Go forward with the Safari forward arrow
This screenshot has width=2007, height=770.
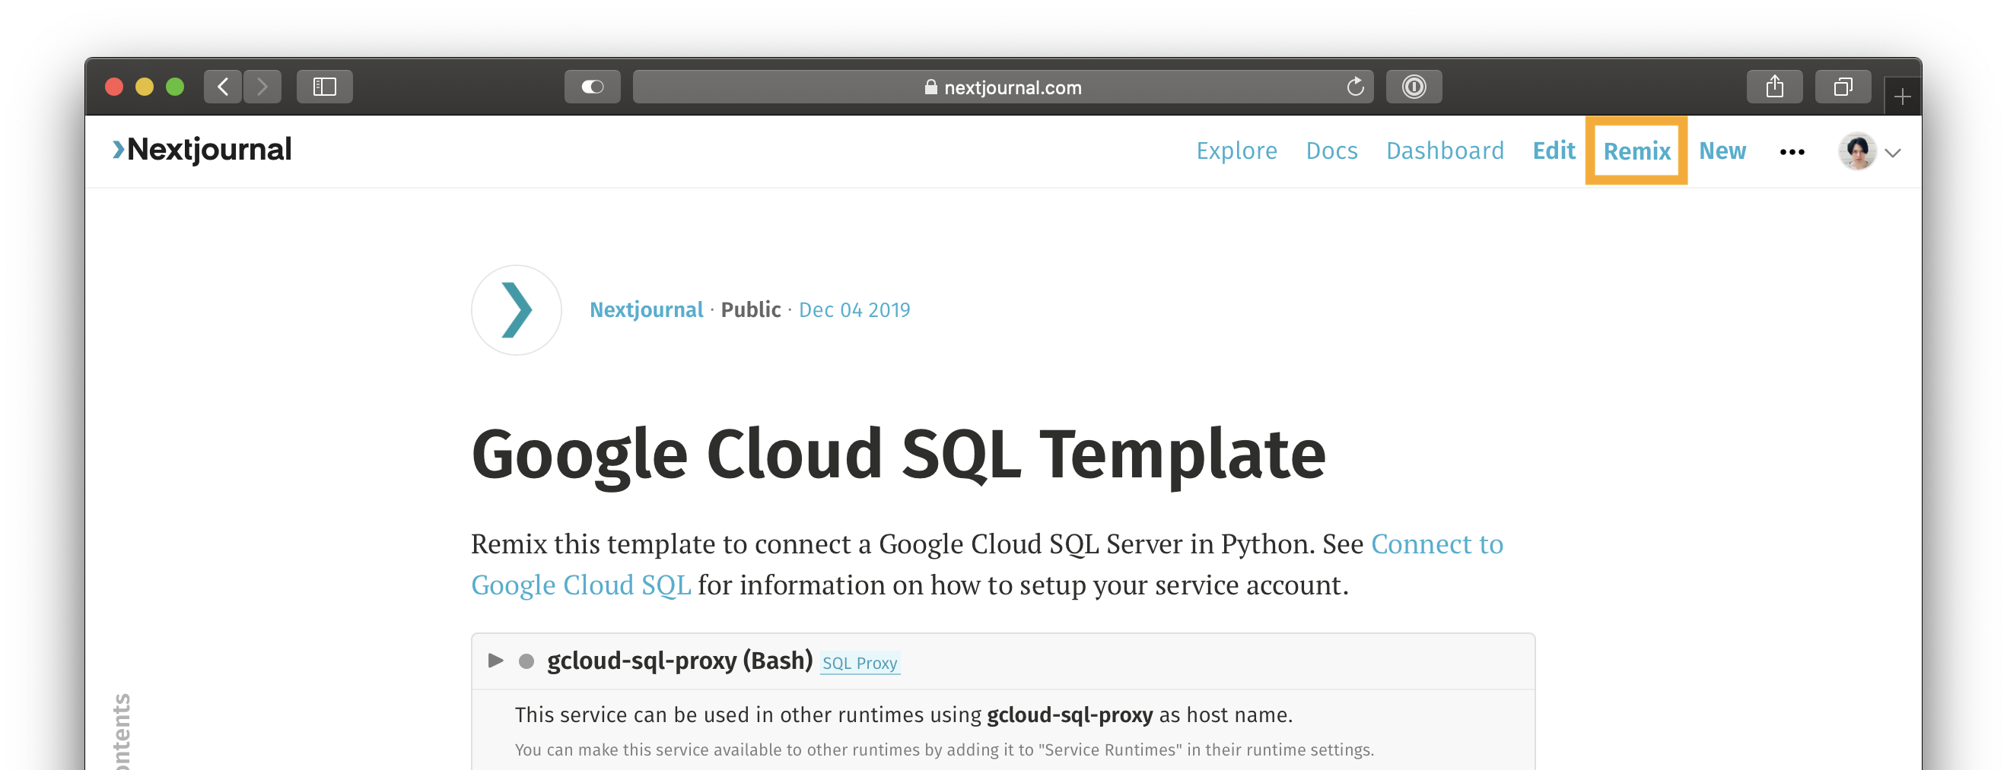click(x=262, y=87)
